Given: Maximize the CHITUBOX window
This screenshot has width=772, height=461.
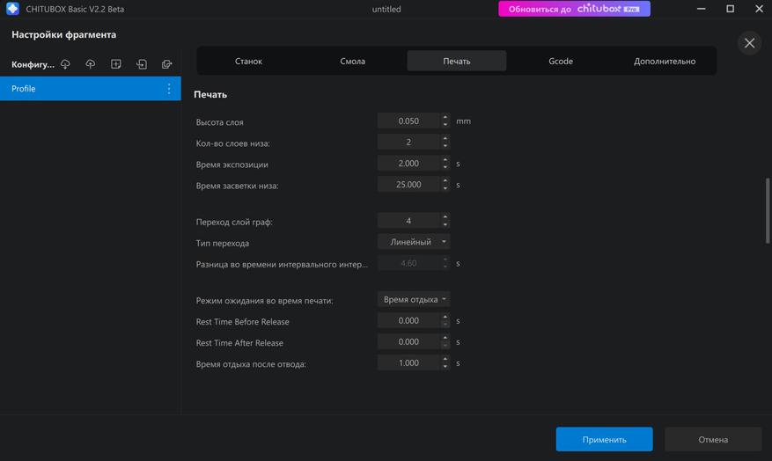Looking at the screenshot, I should [730, 9].
